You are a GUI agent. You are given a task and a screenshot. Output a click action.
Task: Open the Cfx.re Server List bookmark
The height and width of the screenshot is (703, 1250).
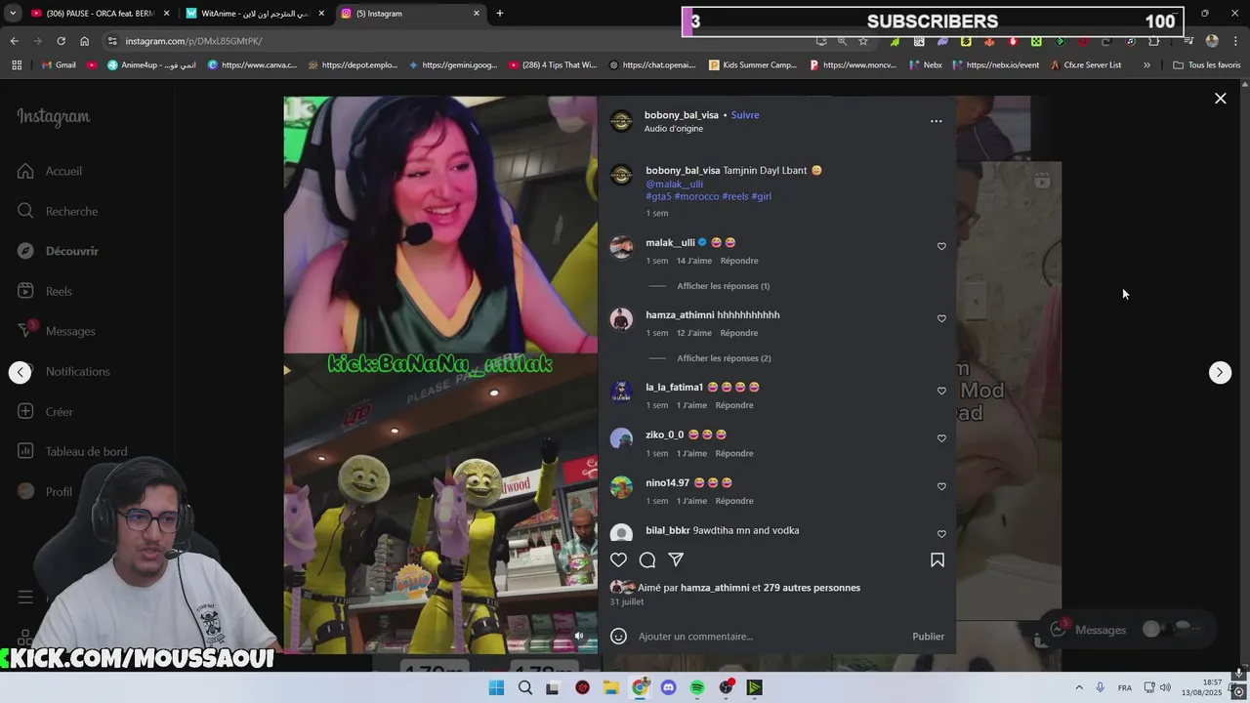[1086, 65]
